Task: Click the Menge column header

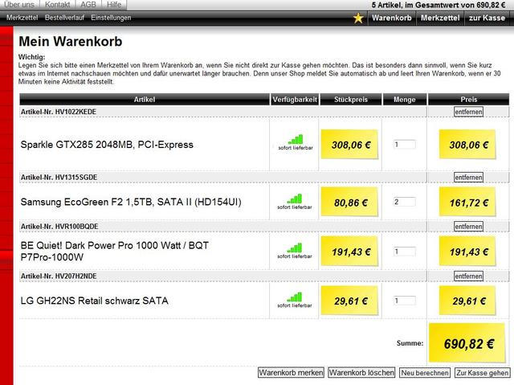Action: [405, 100]
